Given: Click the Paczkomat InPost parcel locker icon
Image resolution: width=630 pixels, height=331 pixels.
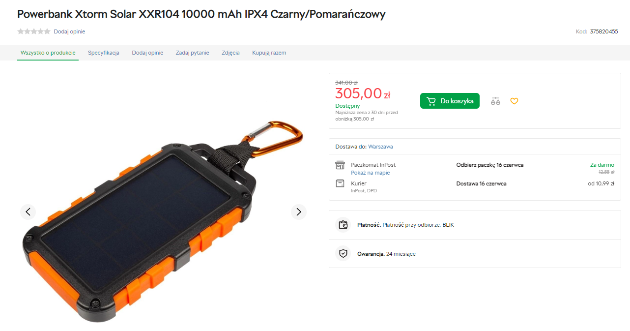Looking at the screenshot, I should (340, 165).
